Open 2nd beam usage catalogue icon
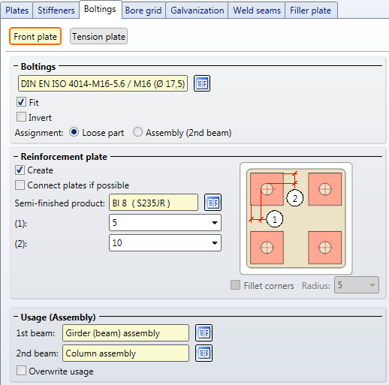This screenshot has height=385, width=389. point(204,353)
